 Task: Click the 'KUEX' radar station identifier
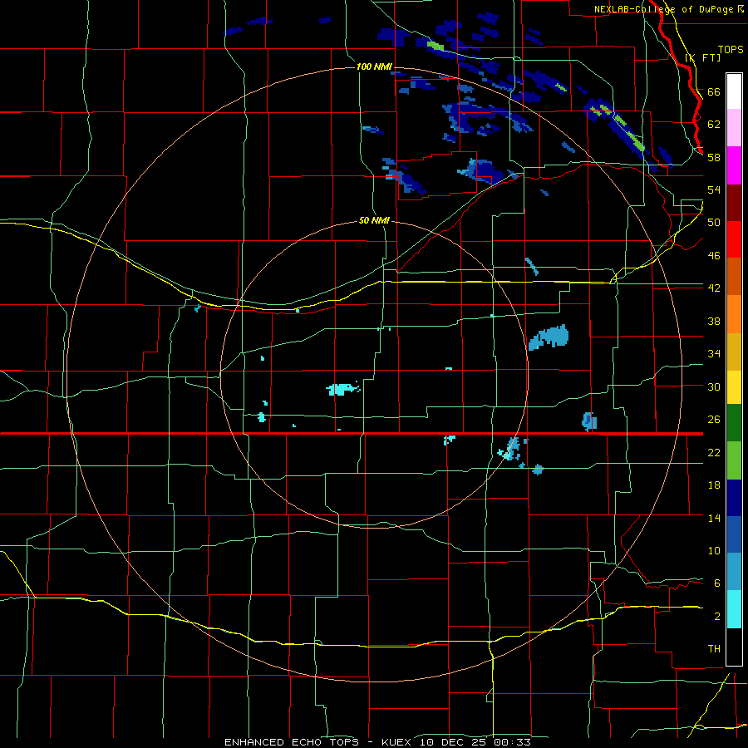coord(399,742)
